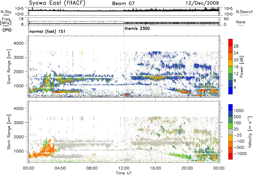Select the 'N.Search' legend label
Screen dimensions: 253x175
[x=244, y=12]
